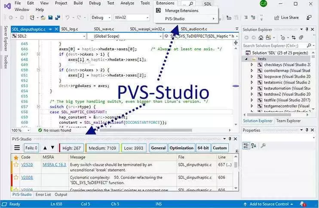The image size is (319, 208).
Task: Click Solution Explorer Home icon
Action: tap(261, 38)
